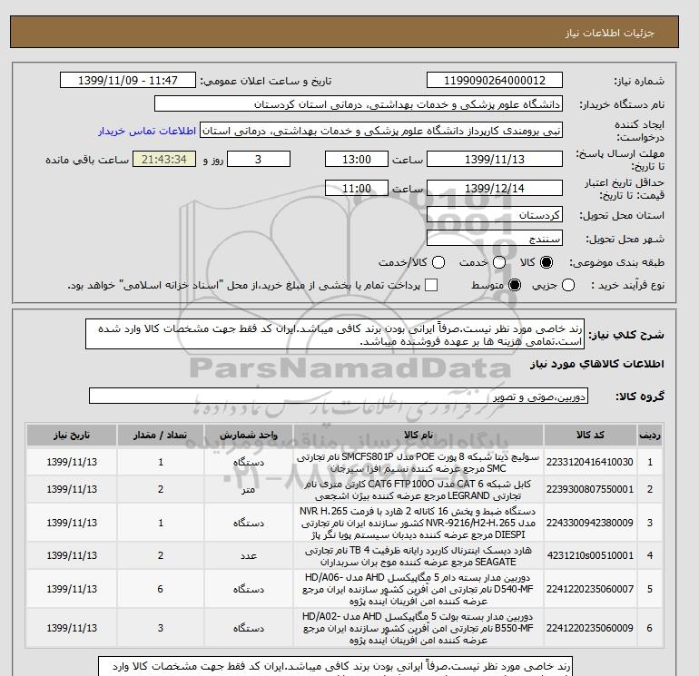This screenshot has width=699, height=676.
Task: Click the remaining time counter 21:43:34
Action: 164,159
